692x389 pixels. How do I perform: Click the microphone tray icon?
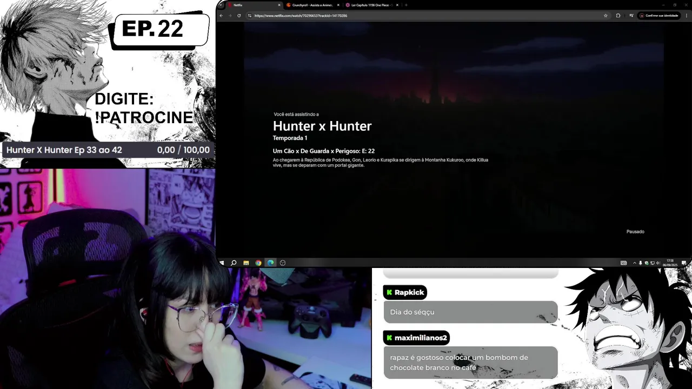(x=641, y=263)
